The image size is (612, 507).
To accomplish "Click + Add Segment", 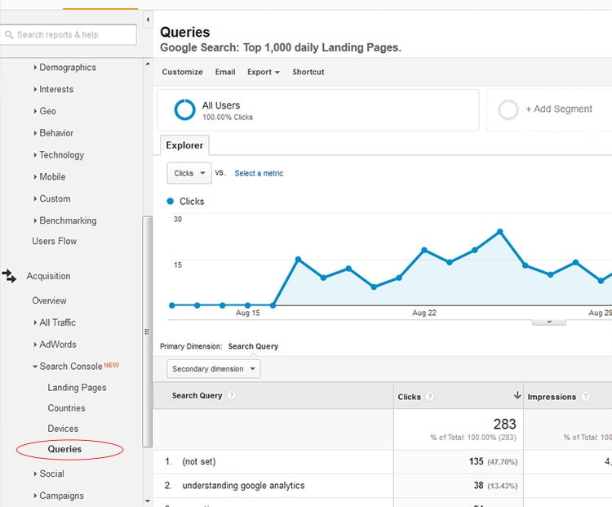I will coord(558,109).
